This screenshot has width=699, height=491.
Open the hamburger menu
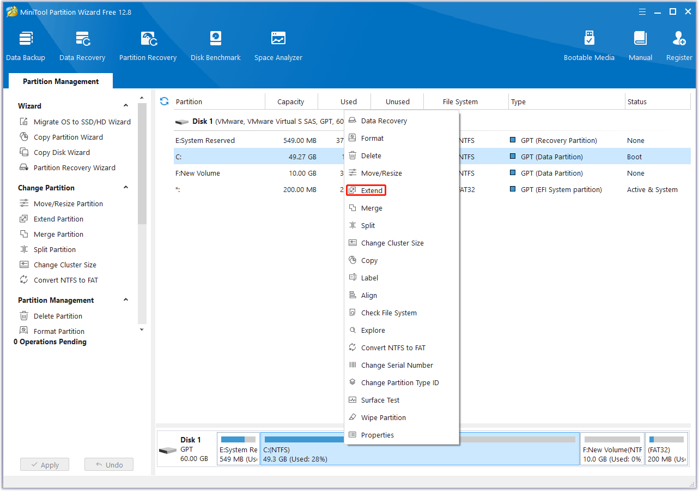click(642, 11)
